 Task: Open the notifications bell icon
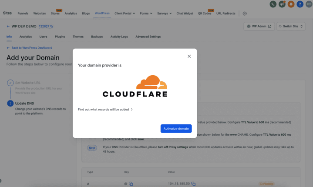(x=291, y=4)
